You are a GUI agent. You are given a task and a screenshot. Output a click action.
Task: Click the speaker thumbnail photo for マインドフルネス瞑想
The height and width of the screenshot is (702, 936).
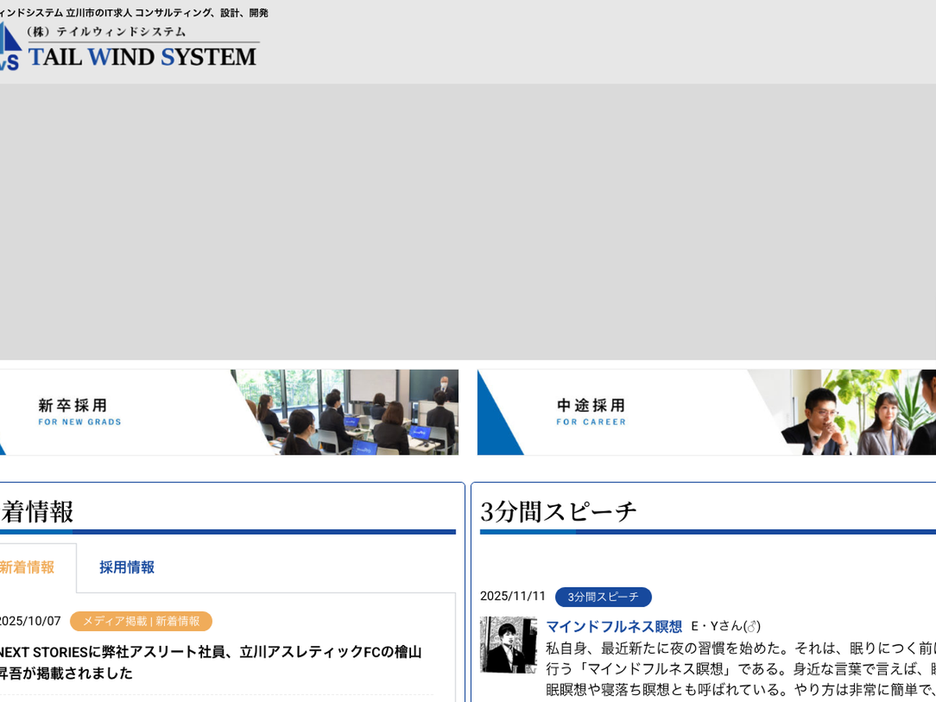pyautogui.click(x=508, y=645)
